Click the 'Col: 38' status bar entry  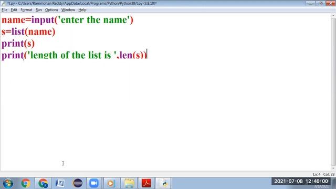[x=329, y=174]
